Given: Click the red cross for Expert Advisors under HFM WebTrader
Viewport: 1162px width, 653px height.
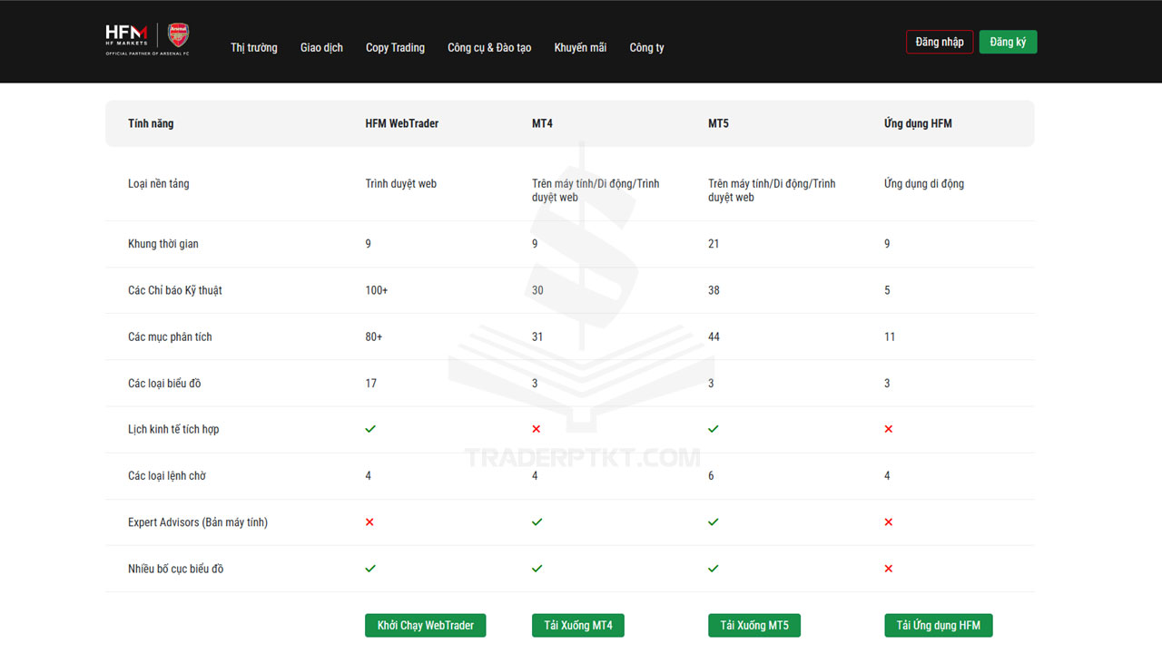Looking at the screenshot, I should 369,522.
